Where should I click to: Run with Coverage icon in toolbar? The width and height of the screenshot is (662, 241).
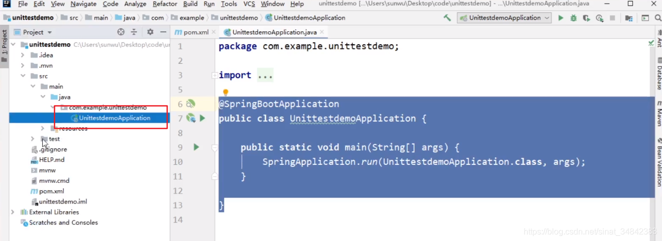[586, 18]
